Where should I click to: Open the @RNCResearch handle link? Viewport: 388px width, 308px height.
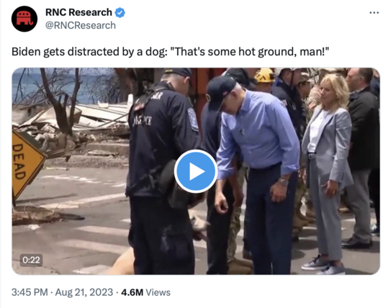81,25
